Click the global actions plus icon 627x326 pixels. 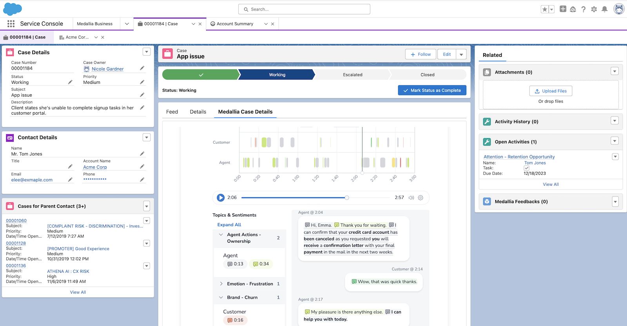[x=563, y=9]
